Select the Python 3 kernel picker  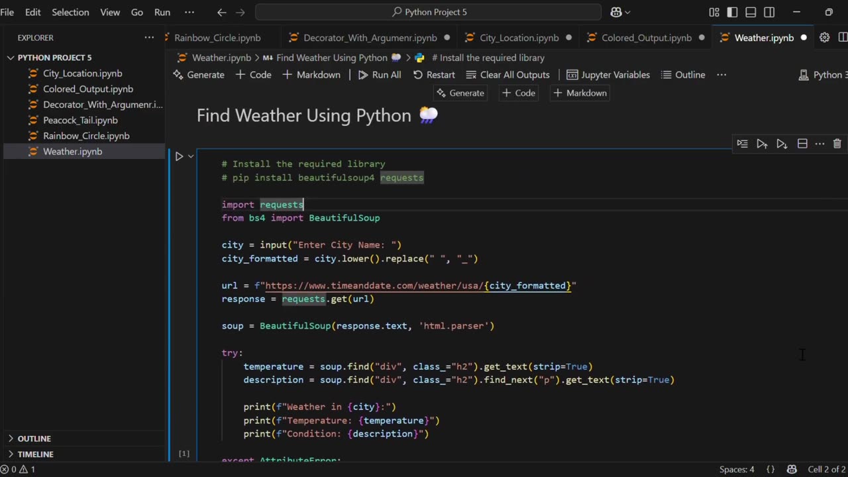click(823, 75)
